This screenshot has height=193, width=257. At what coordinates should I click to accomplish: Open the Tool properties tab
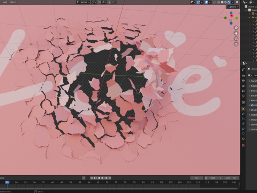(x=243, y=69)
